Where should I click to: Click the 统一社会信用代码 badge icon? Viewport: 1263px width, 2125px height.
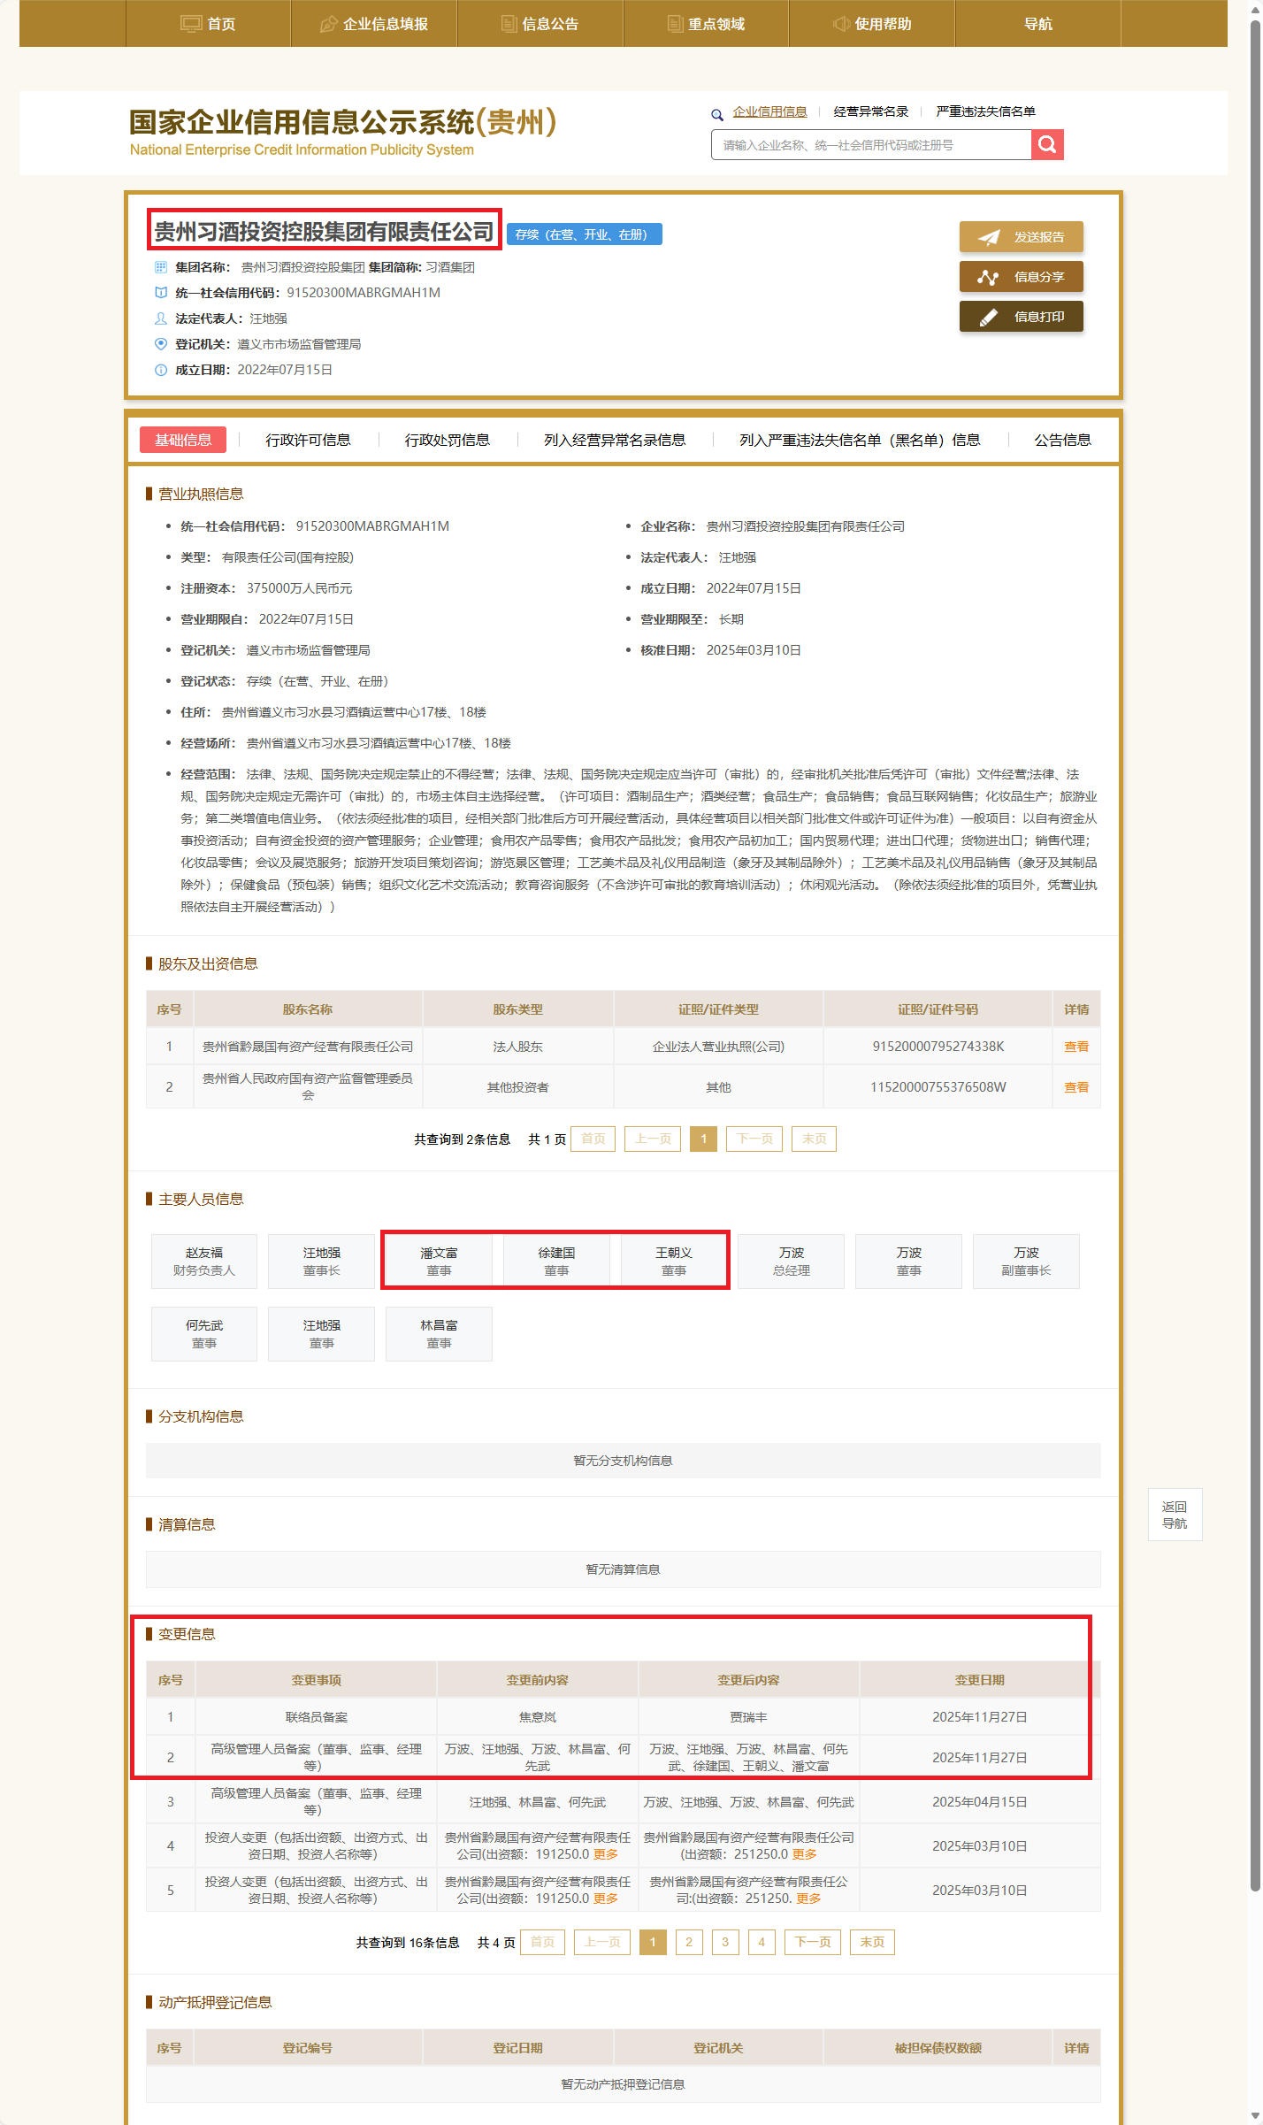pos(161,292)
